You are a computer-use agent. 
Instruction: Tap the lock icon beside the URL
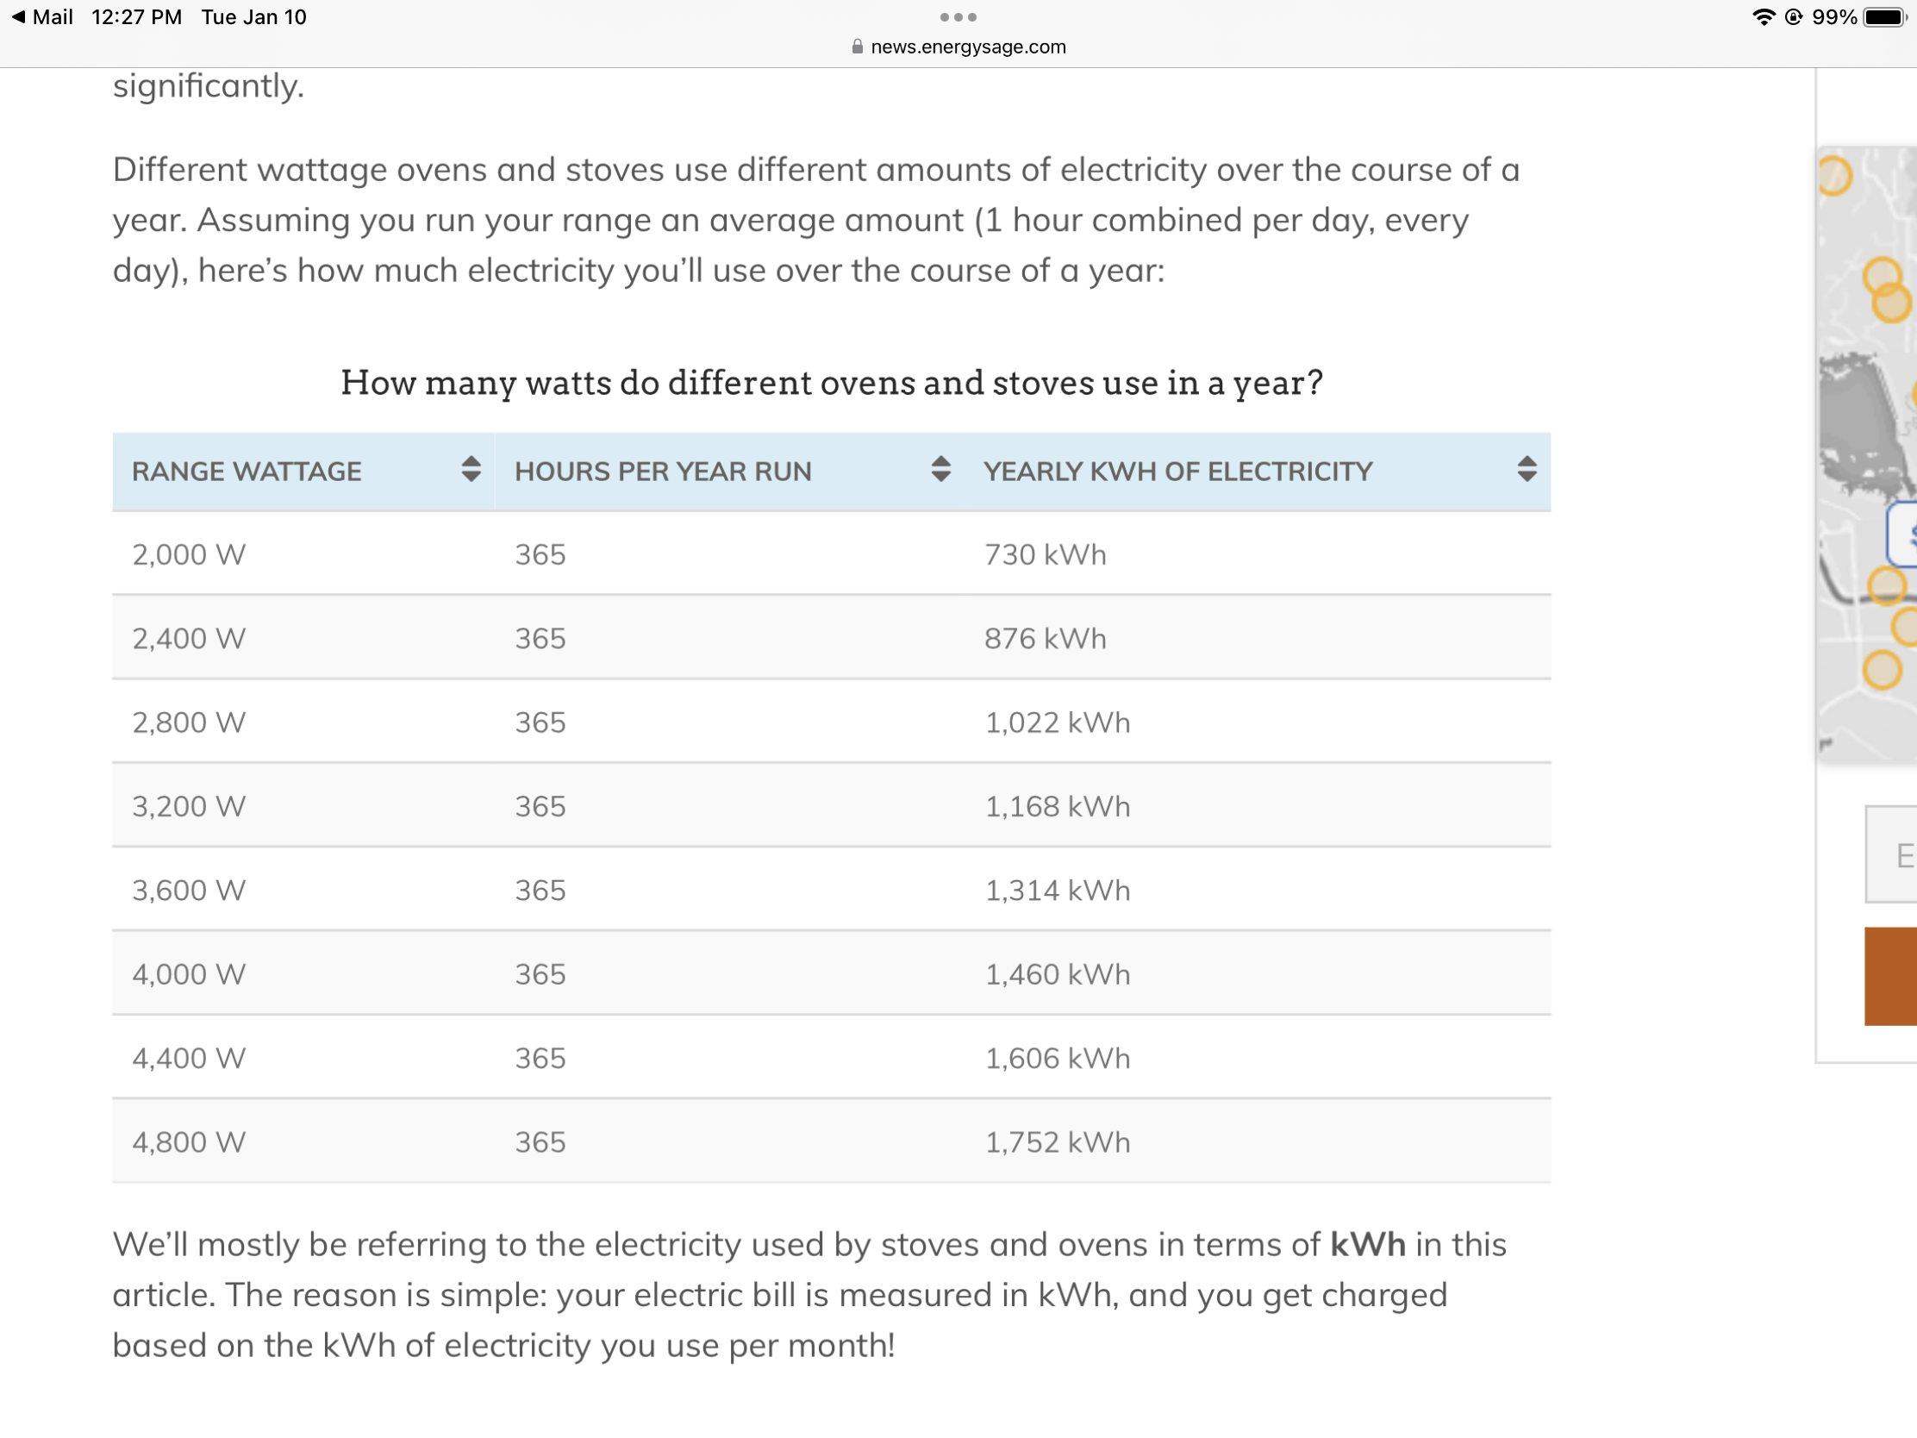click(857, 47)
